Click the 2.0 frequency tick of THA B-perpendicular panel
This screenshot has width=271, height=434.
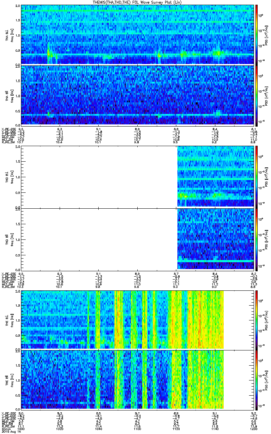tap(18, 7)
